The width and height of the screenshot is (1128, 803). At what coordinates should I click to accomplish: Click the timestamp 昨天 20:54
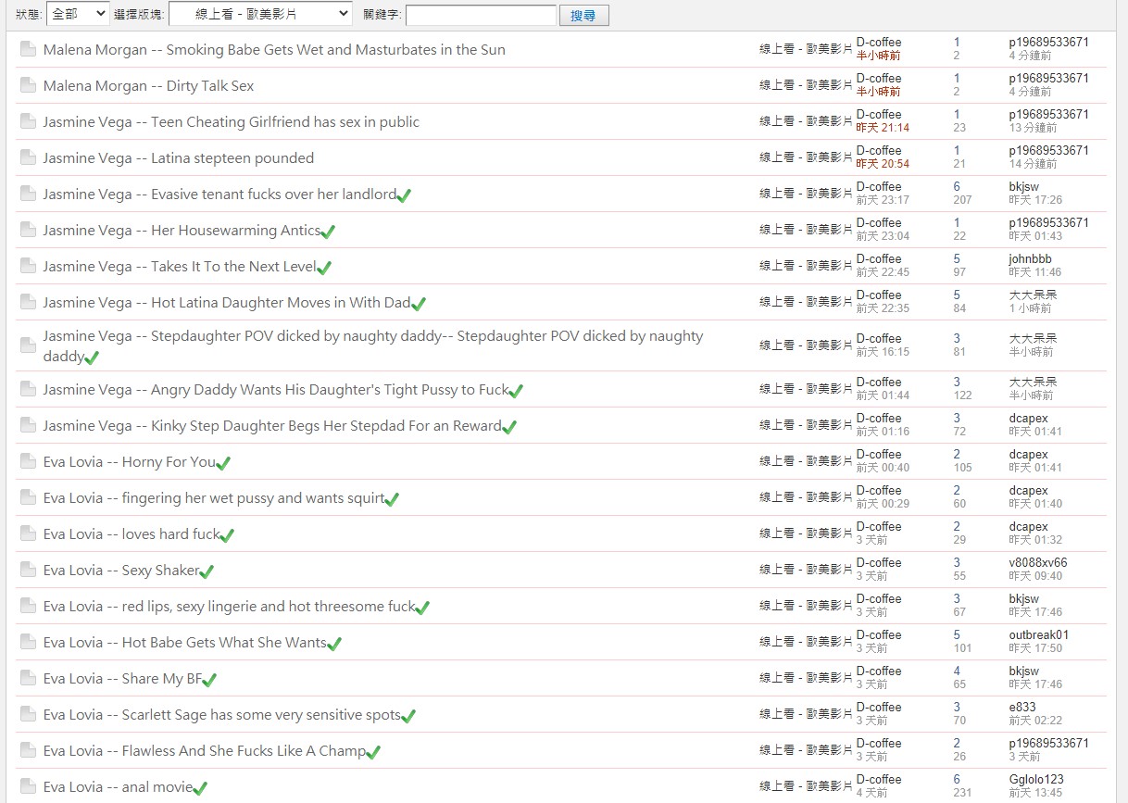coord(883,164)
